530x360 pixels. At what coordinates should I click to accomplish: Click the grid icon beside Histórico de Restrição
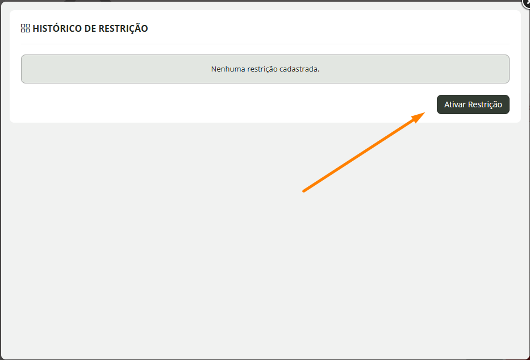26,28
